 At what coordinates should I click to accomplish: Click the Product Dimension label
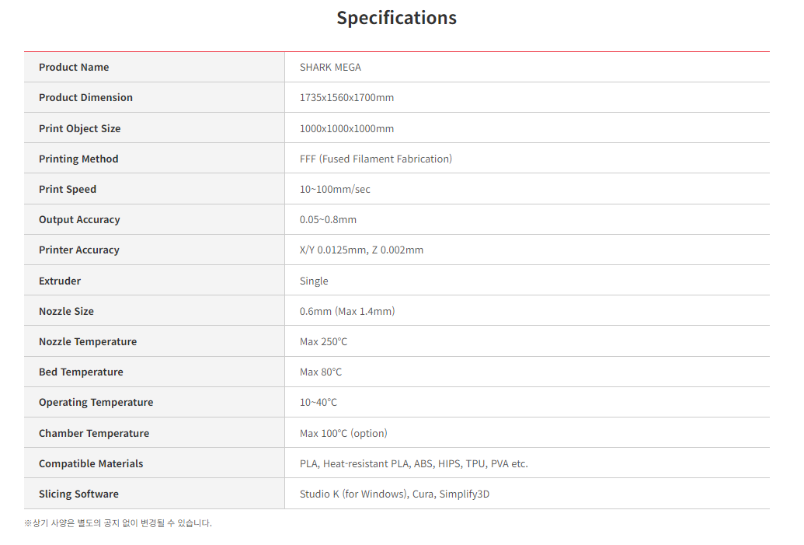[85, 98]
